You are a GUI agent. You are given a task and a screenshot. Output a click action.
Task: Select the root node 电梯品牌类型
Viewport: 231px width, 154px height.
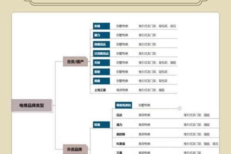[32, 105]
